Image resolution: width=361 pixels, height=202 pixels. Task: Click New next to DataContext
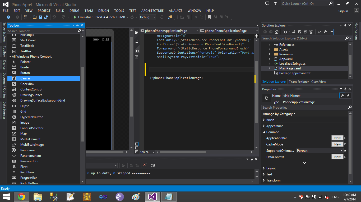[337, 157]
